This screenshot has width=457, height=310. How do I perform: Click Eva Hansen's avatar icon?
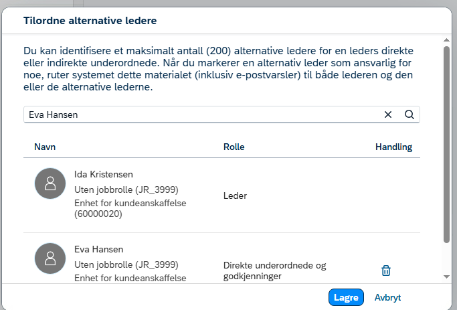50,258
